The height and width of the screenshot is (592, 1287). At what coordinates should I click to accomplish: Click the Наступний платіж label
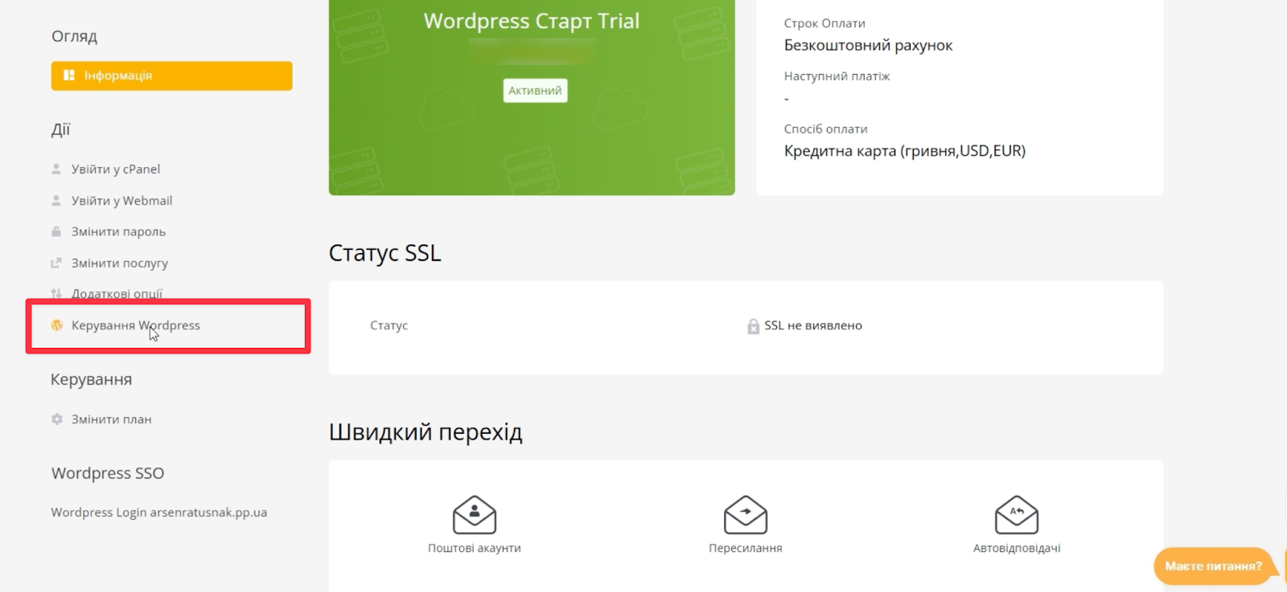click(x=837, y=76)
